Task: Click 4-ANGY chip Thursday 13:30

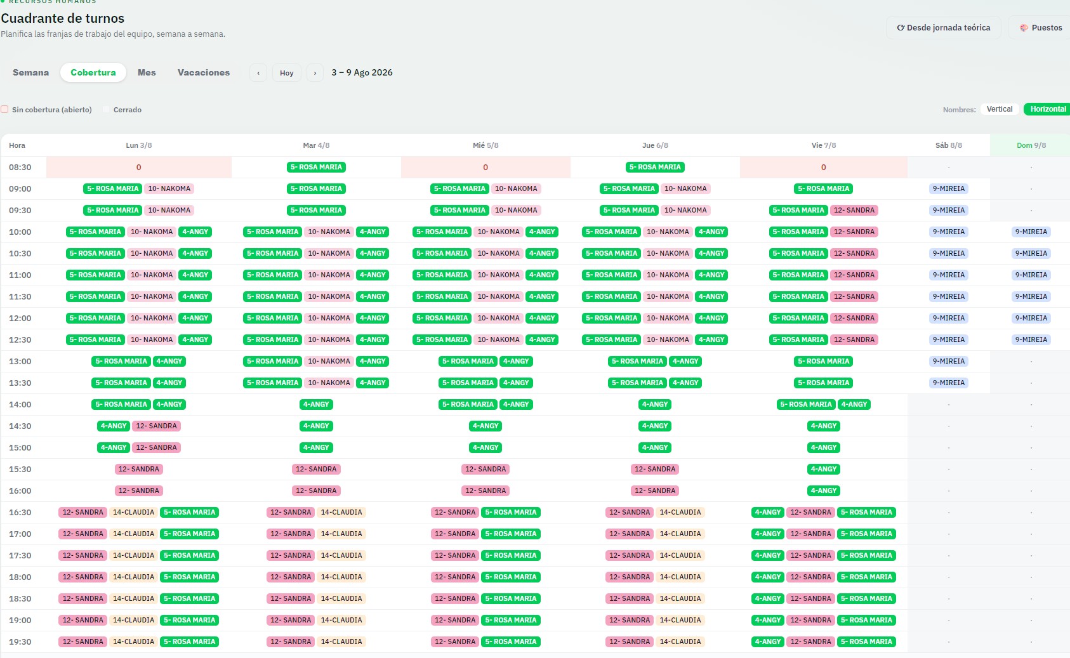Action: click(x=685, y=383)
